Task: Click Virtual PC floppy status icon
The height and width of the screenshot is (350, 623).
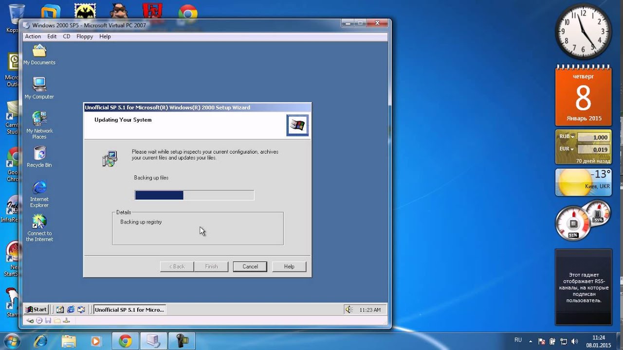Action: tap(48, 321)
